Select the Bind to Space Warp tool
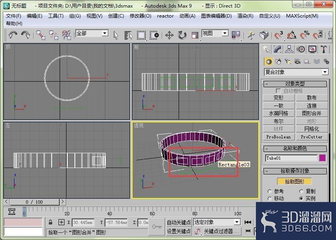This screenshot has width=336, height=240. coord(66,35)
